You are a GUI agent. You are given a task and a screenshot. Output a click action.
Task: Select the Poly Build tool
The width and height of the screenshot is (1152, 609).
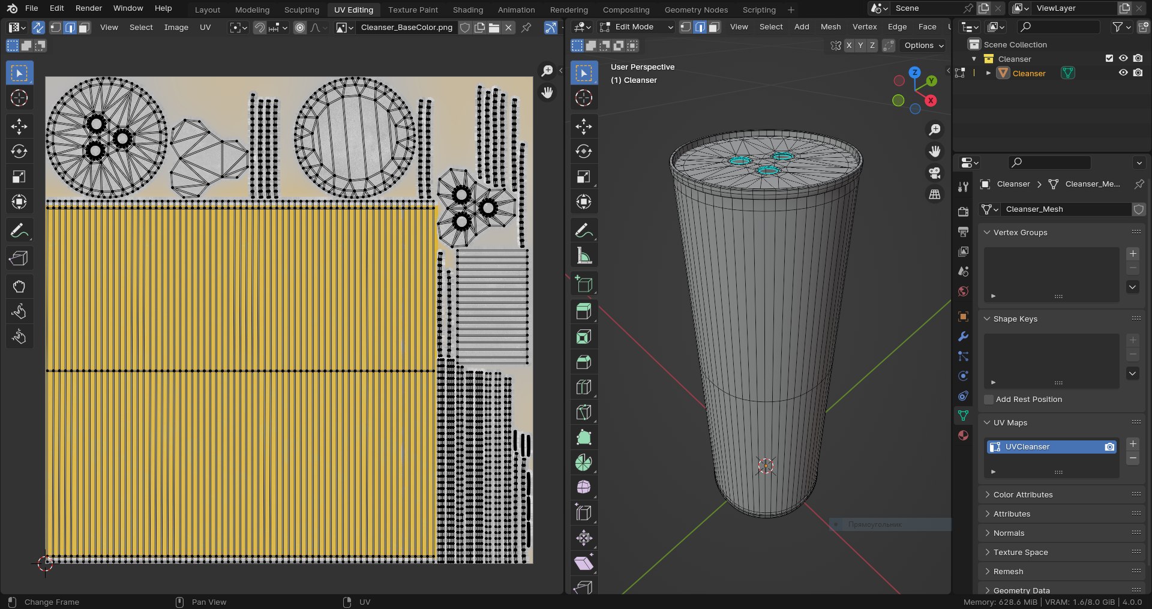coord(584,437)
